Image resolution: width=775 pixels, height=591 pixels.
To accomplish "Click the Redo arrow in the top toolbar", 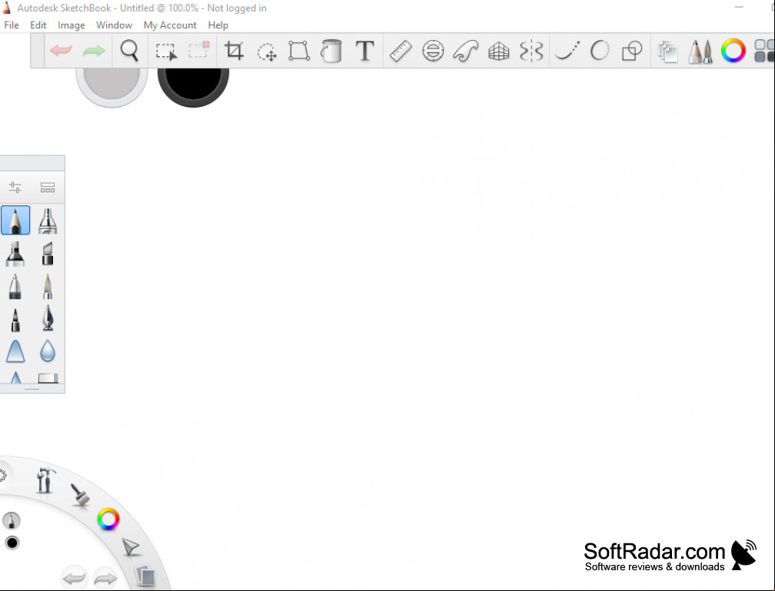I will pyautogui.click(x=94, y=51).
